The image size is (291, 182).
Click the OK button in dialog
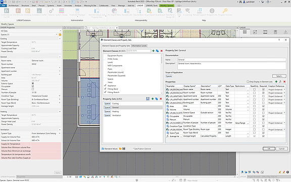[269, 149]
